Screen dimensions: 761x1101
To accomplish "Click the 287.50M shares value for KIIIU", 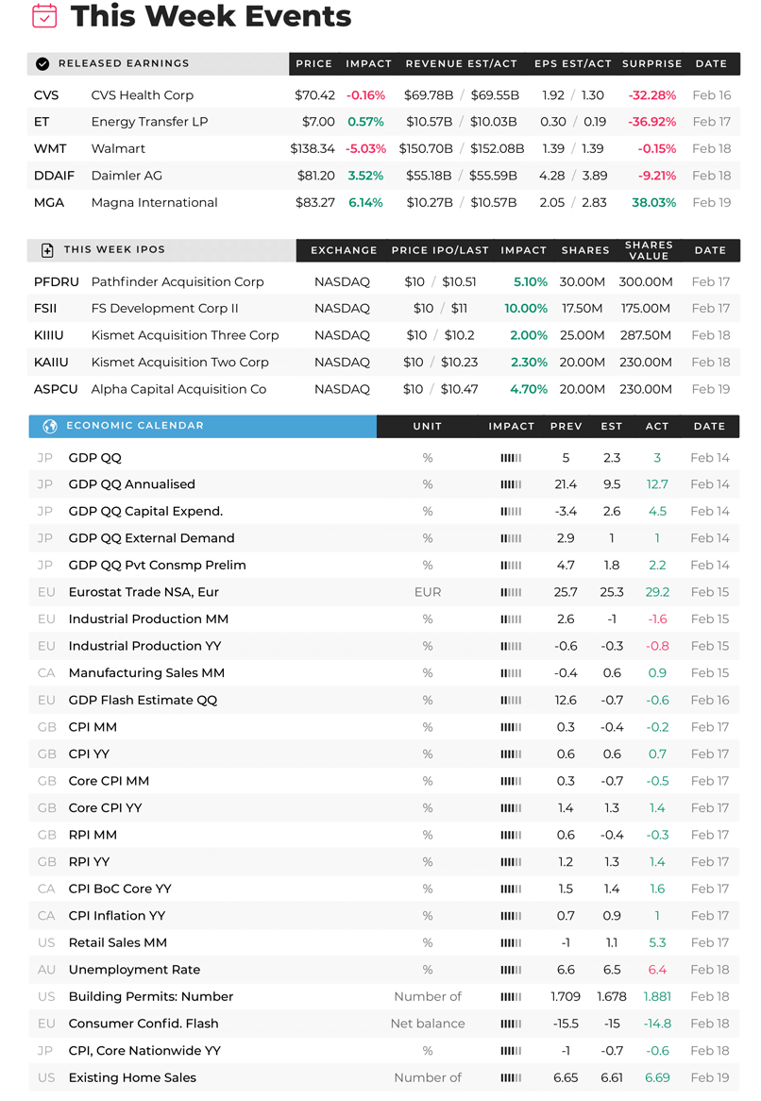I will click(645, 335).
